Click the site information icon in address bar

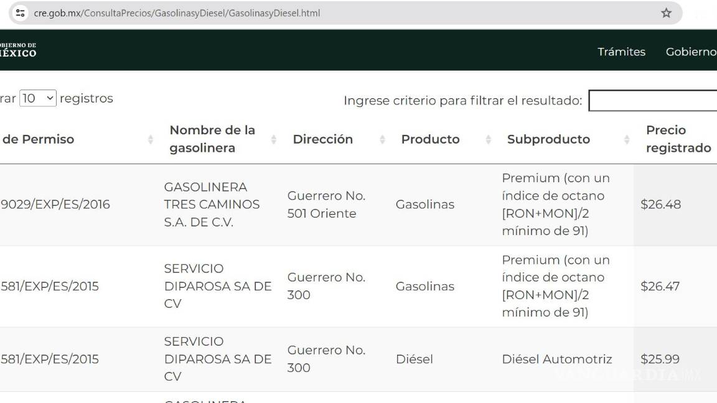(x=21, y=12)
